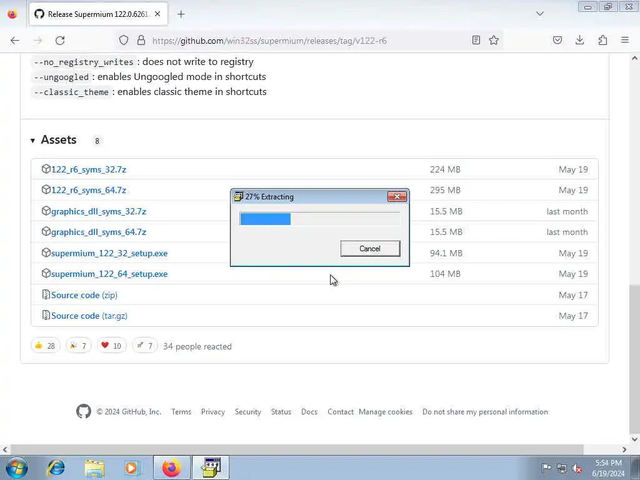Download supermium_122_32_setup.exe
The height and width of the screenshot is (480, 640).
(109, 254)
